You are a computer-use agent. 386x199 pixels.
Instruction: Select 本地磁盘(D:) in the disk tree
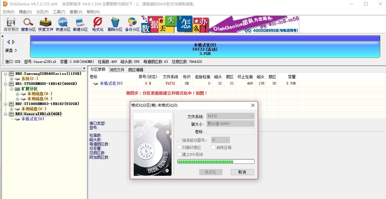(x=40, y=94)
